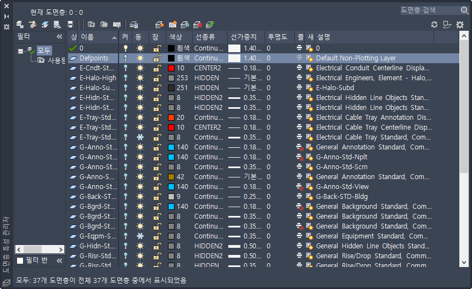Refresh the layer list
Viewport: 472px width, 289px height.
(x=434, y=24)
